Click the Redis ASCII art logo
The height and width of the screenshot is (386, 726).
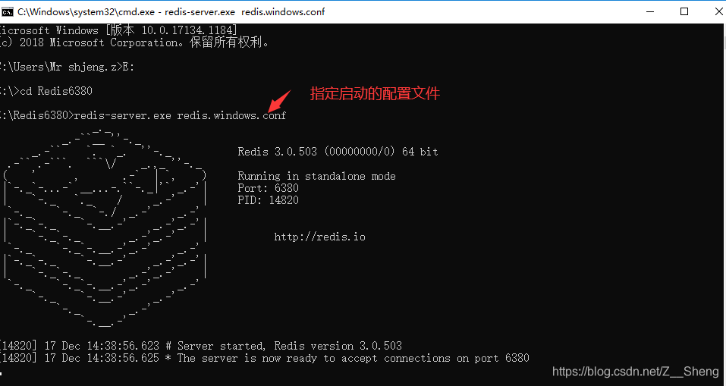[105, 228]
